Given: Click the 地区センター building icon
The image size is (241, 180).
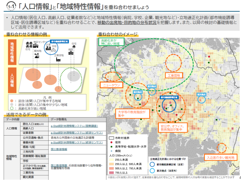Looking at the screenshot, I should (37, 46).
